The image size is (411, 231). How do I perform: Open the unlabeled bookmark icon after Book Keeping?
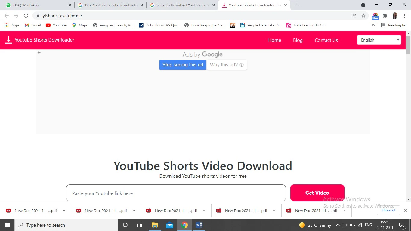(x=233, y=25)
